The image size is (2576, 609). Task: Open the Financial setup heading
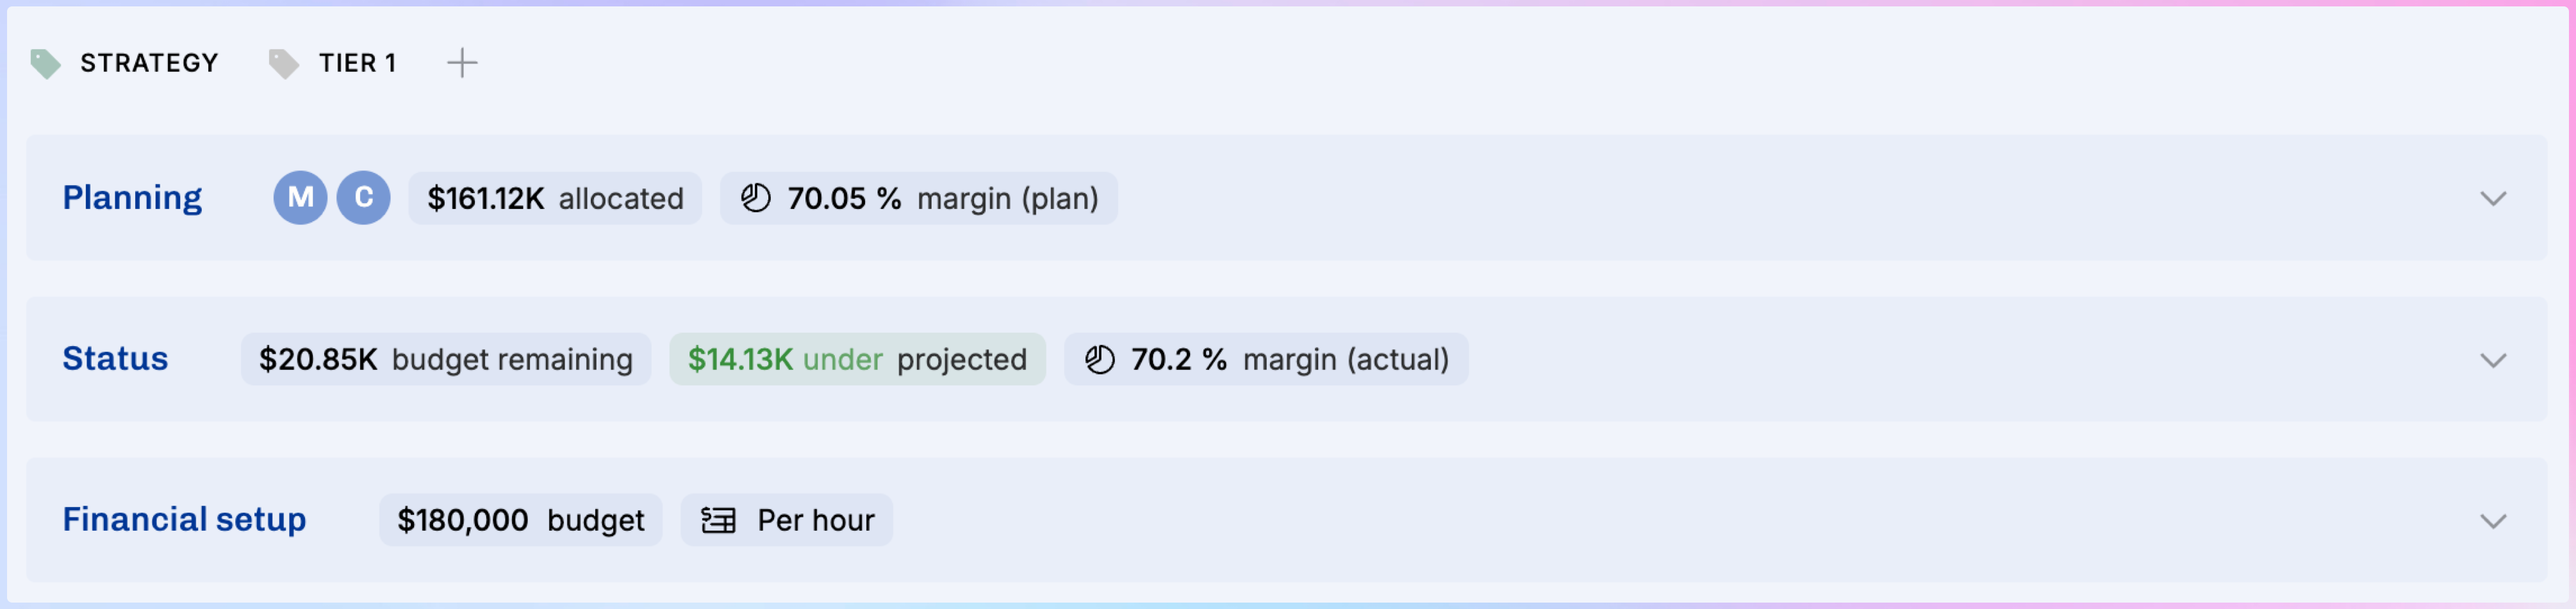click(x=184, y=520)
